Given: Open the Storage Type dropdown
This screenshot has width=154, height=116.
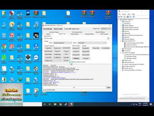Looking at the screenshot, I should (x=106, y=29).
